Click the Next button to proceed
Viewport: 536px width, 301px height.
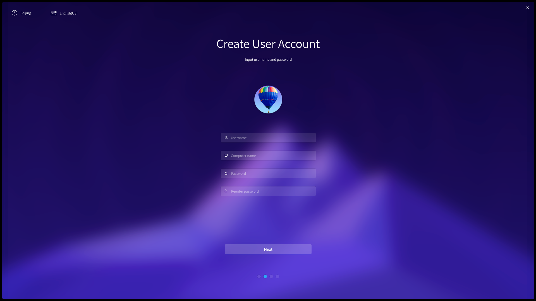point(268,249)
